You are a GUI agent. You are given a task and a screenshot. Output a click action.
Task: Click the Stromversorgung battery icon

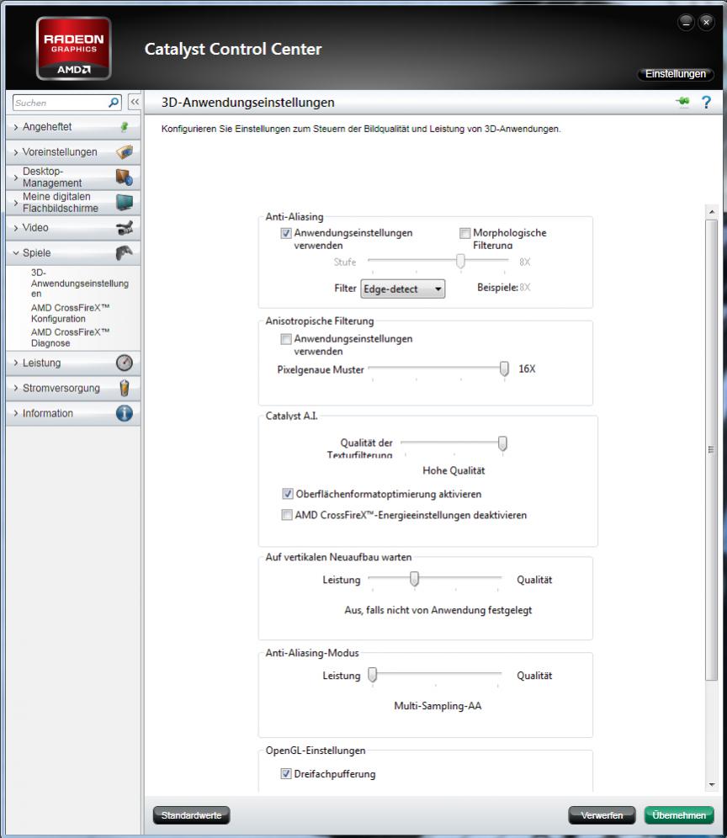(x=125, y=388)
